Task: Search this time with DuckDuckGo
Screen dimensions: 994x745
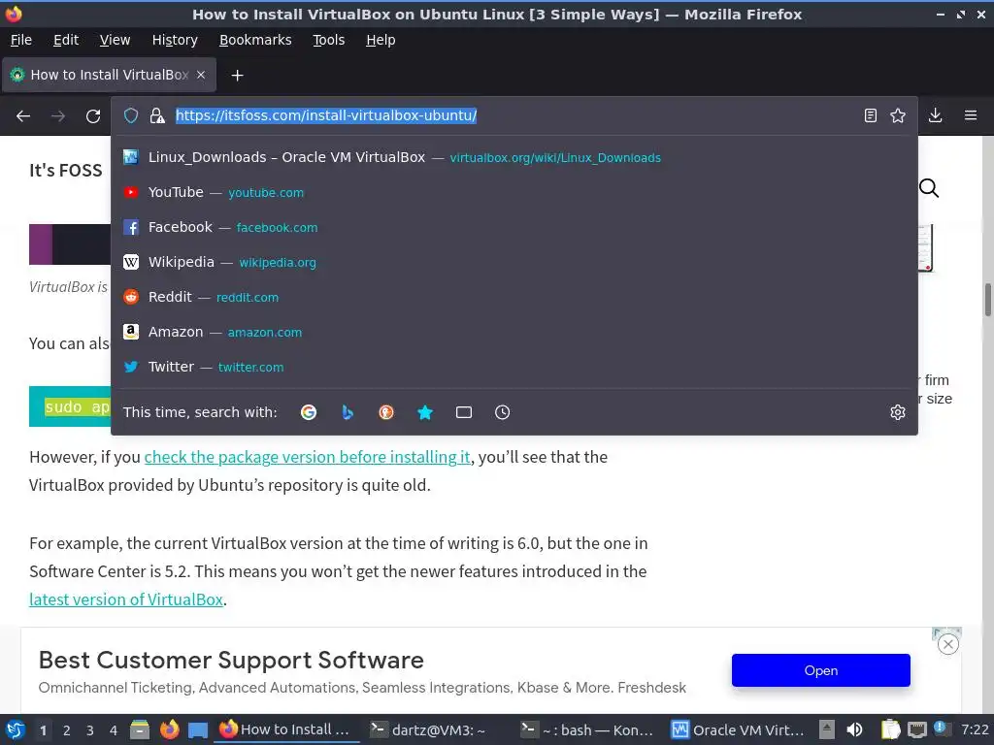Action: [386, 412]
